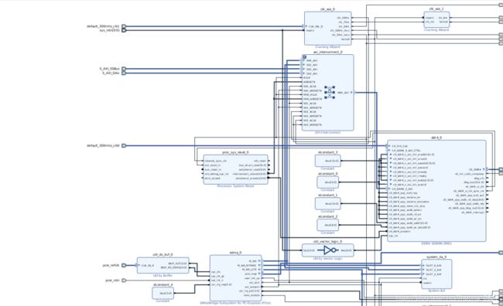This screenshot has height=306, width=503.
Task: Expand the S00_AXI interface pin on axi_interconnect_0
Action: click(x=304, y=60)
